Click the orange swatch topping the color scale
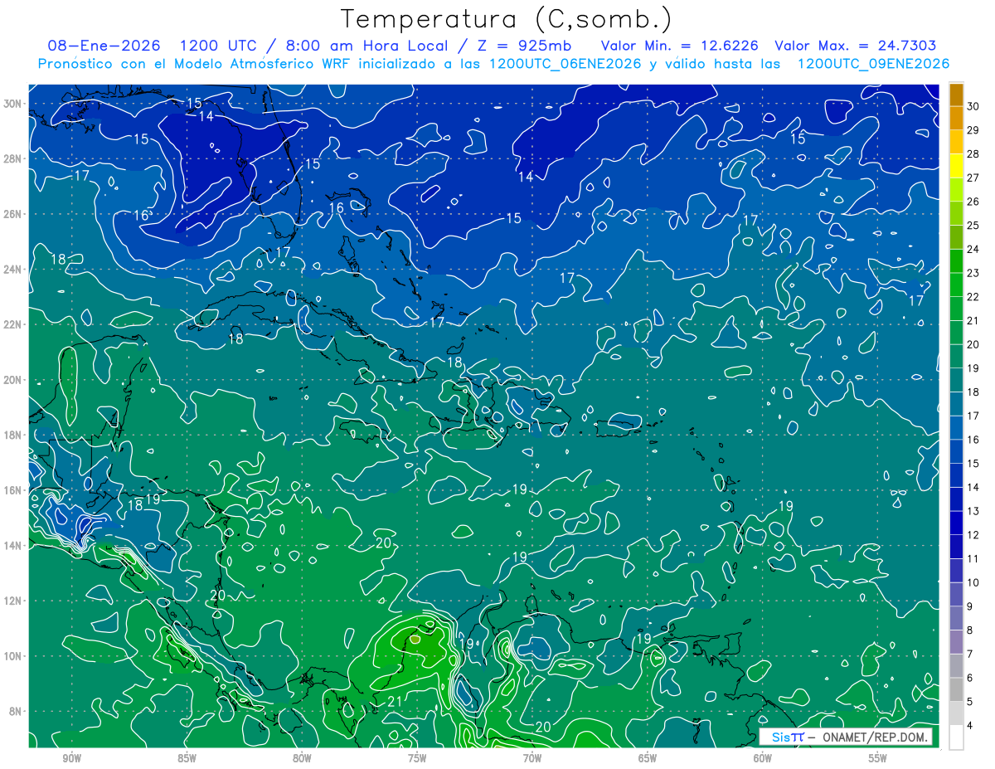Image resolution: width=995 pixels, height=769 pixels. click(x=956, y=94)
